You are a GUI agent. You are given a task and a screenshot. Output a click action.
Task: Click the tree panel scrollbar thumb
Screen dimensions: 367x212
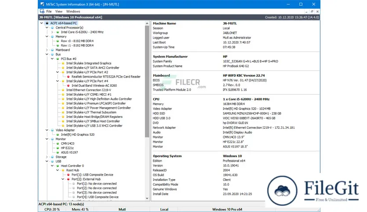click(147, 81)
